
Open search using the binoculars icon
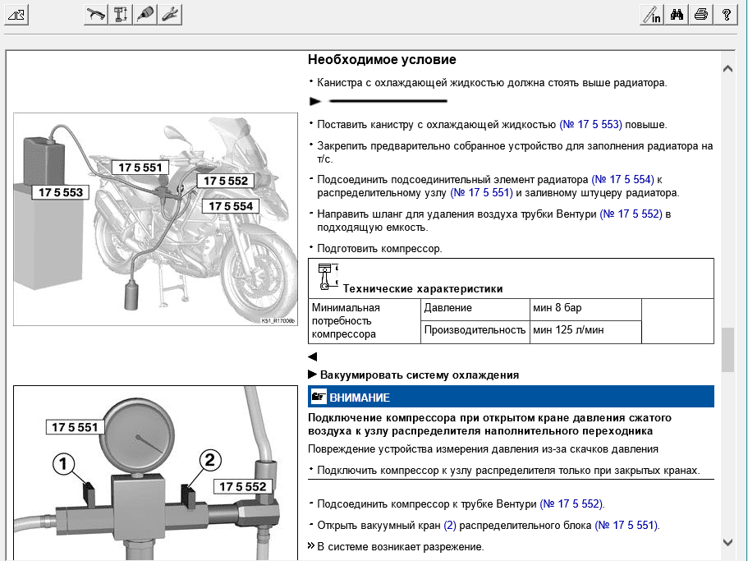tap(677, 14)
